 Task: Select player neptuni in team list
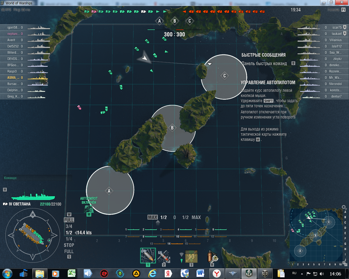pos(25,34)
